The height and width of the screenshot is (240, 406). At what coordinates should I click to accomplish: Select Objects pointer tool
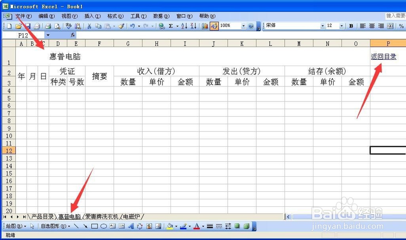[32, 226]
